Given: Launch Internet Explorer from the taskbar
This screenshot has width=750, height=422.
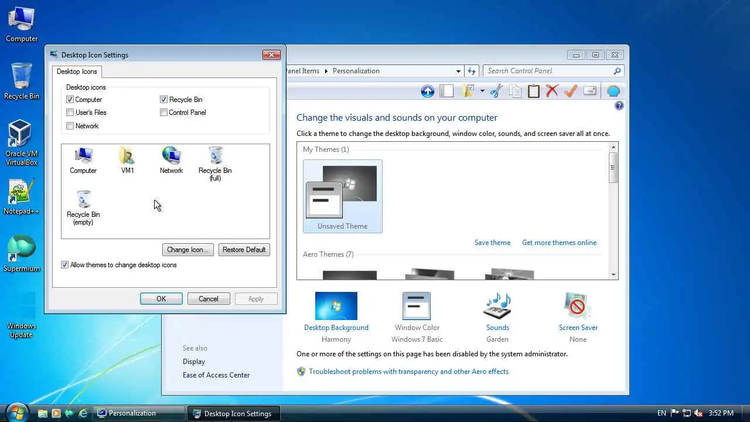Looking at the screenshot, I should [x=83, y=413].
